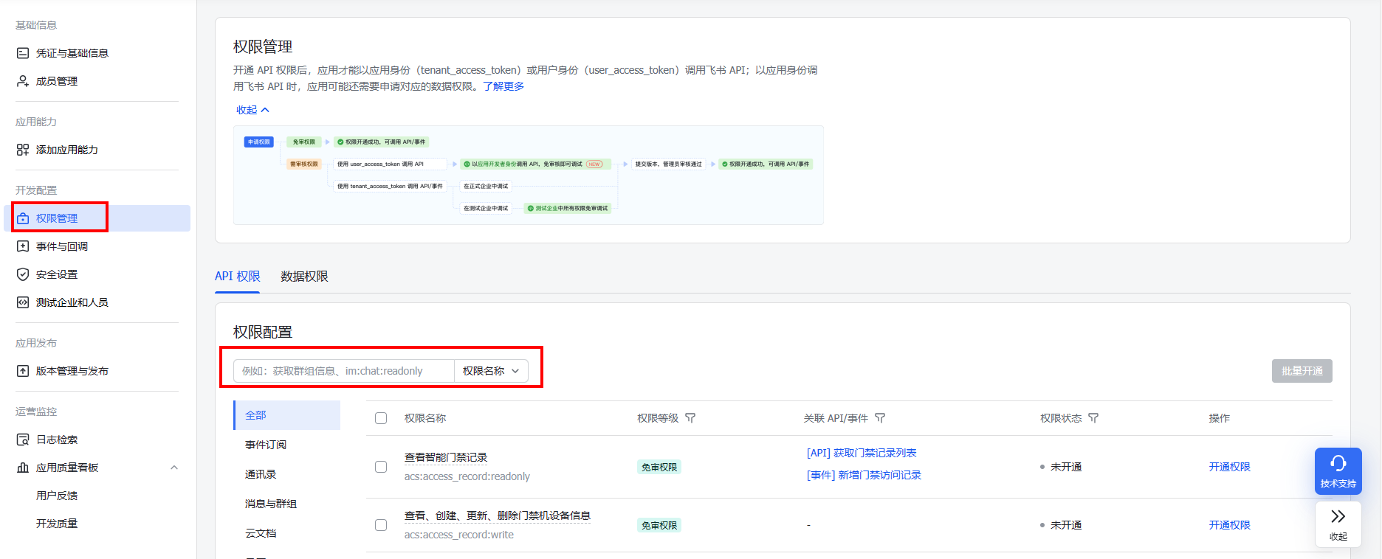Select the 全部 category

pos(287,415)
